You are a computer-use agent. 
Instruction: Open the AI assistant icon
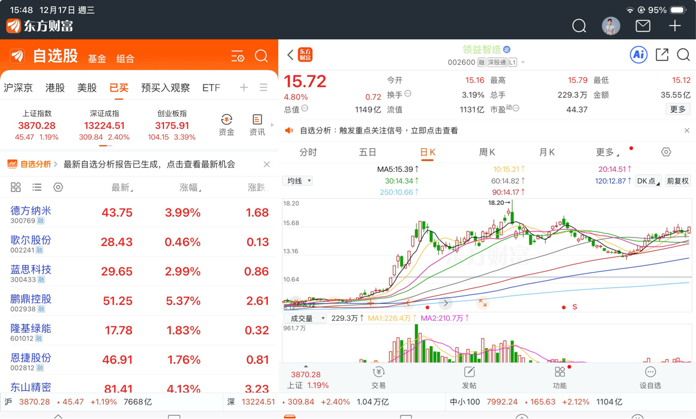pyautogui.click(x=638, y=54)
